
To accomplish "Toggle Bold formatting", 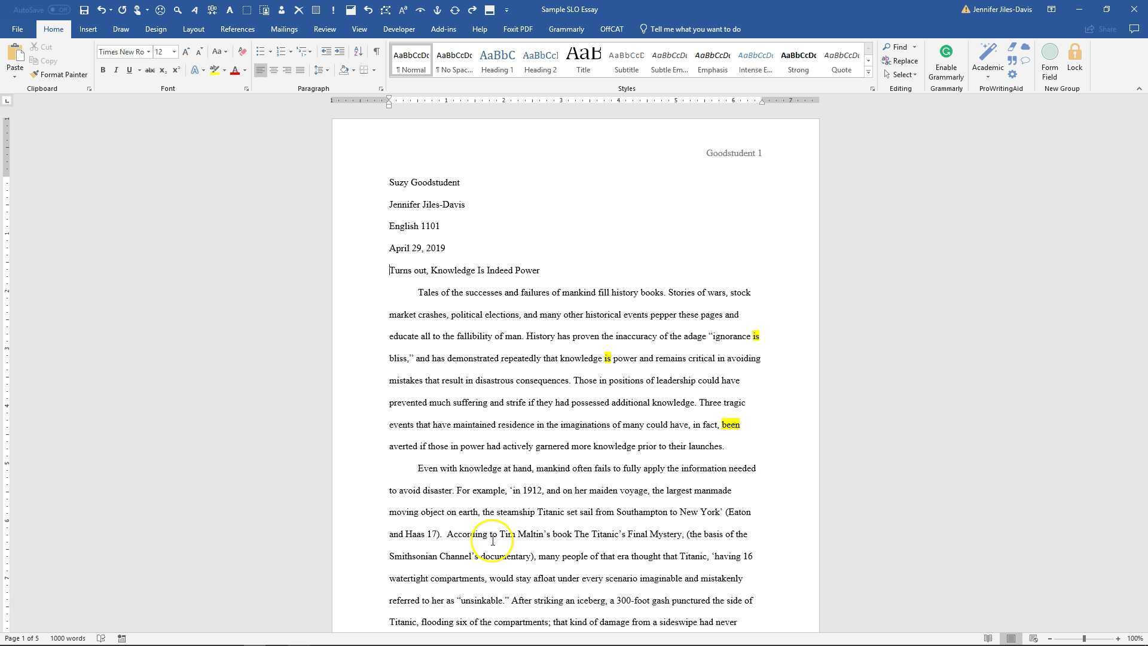I will pos(103,70).
